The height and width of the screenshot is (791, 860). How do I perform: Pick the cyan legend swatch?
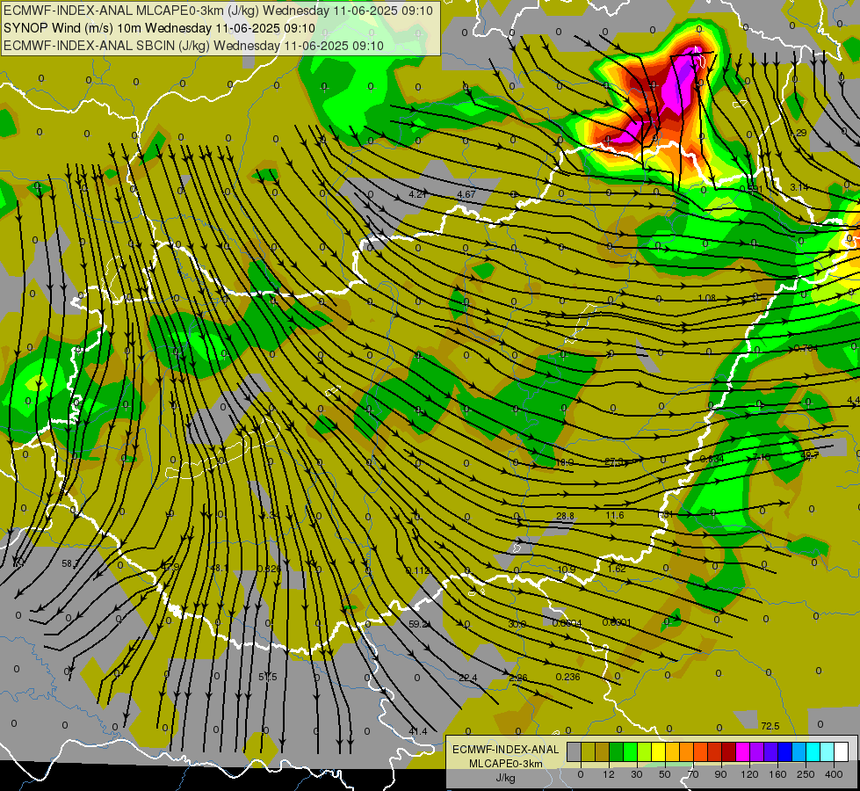pyautogui.click(x=813, y=751)
